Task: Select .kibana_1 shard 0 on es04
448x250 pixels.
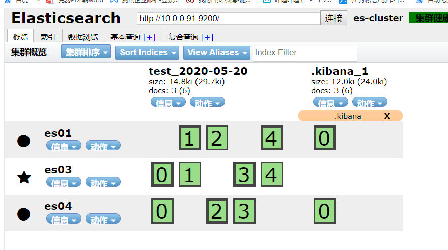Action: pos(325,211)
